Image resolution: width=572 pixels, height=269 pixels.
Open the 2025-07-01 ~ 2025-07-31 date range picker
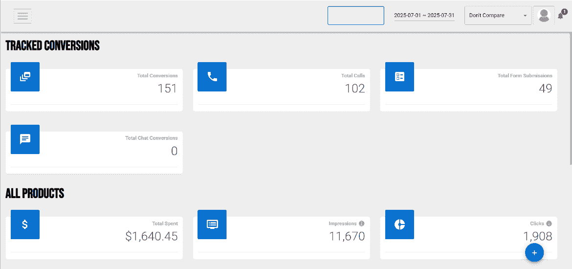424,16
